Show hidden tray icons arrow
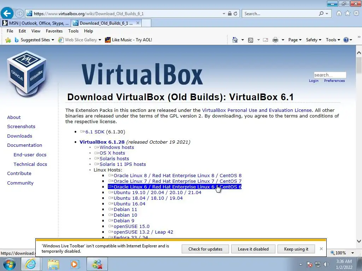 (300, 264)
